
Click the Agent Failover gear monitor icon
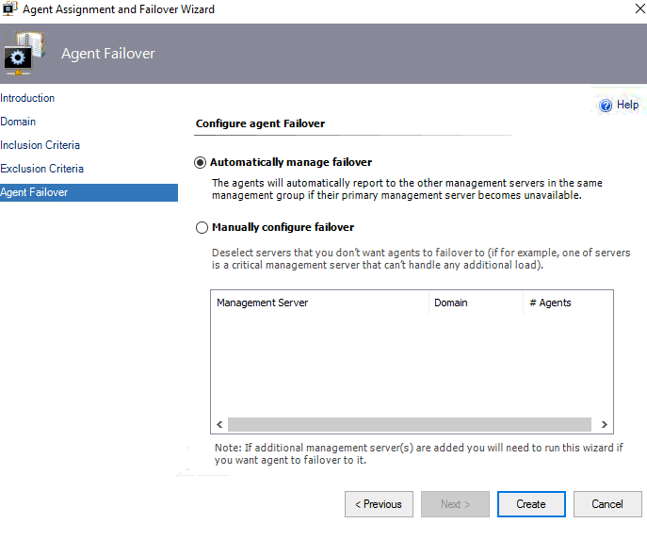(24, 54)
